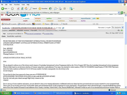Open the Tools menu

coord(23,4)
